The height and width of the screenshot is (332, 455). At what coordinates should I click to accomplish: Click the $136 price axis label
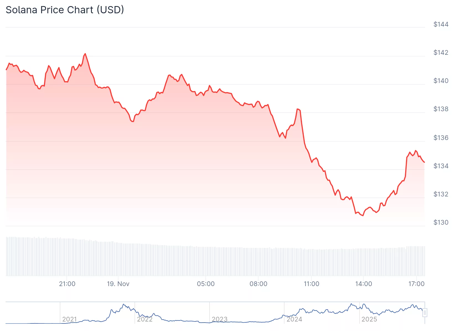pyautogui.click(x=441, y=138)
